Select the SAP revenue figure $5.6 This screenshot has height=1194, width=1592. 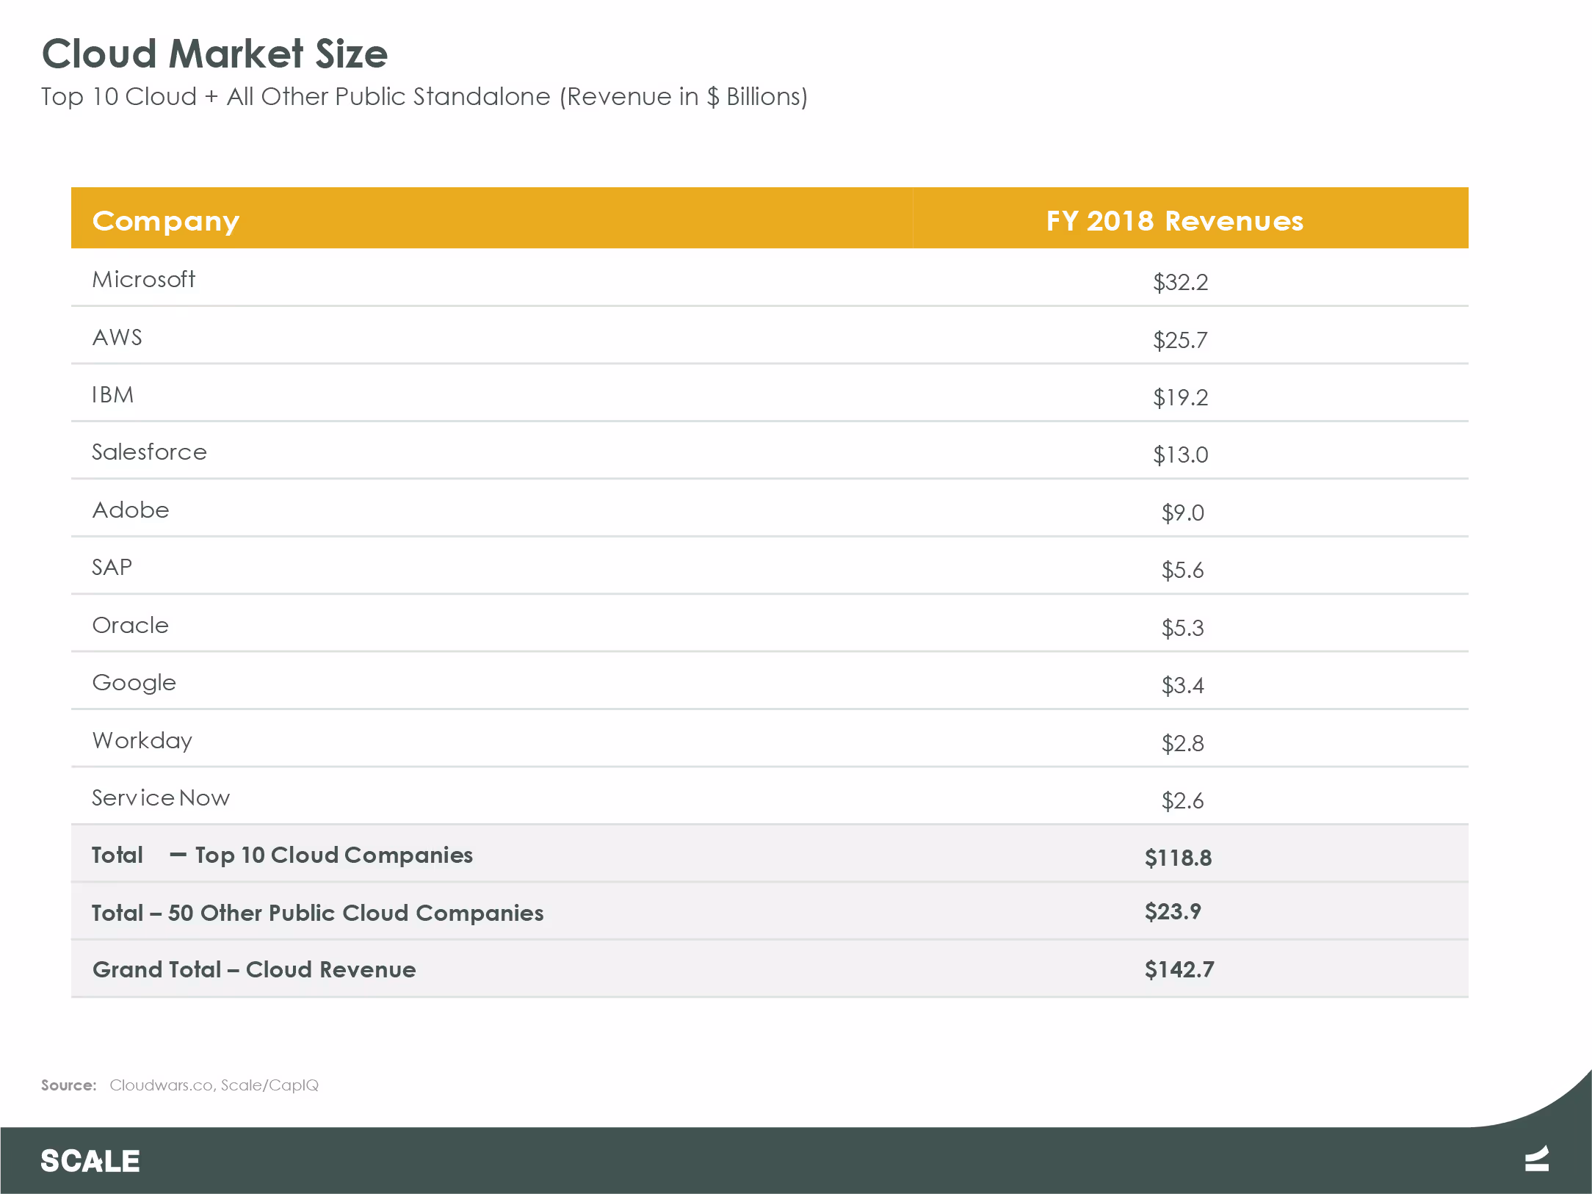[1182, 570]
